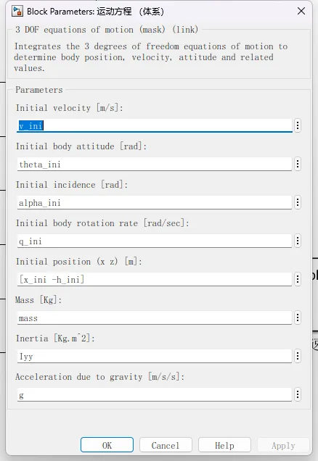Click the OK button
318x461 pixels.
pos(107,445)
